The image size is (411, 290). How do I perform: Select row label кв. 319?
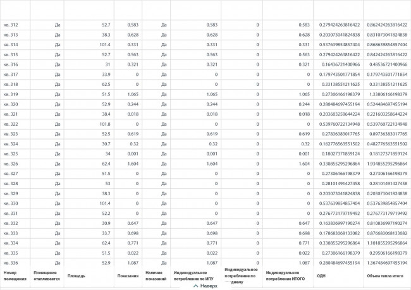click(11, 94)
